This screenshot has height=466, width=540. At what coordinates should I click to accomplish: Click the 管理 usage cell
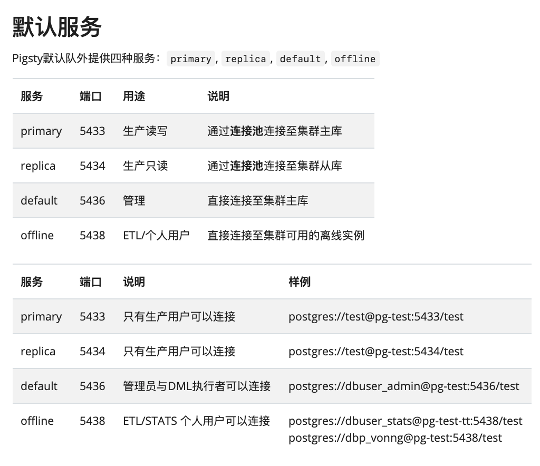134,200
